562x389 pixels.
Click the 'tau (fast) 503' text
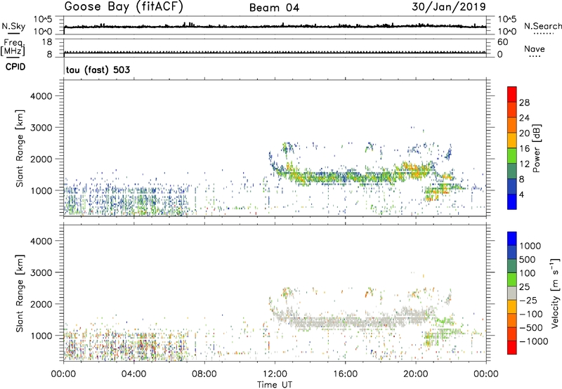(98, 70)
